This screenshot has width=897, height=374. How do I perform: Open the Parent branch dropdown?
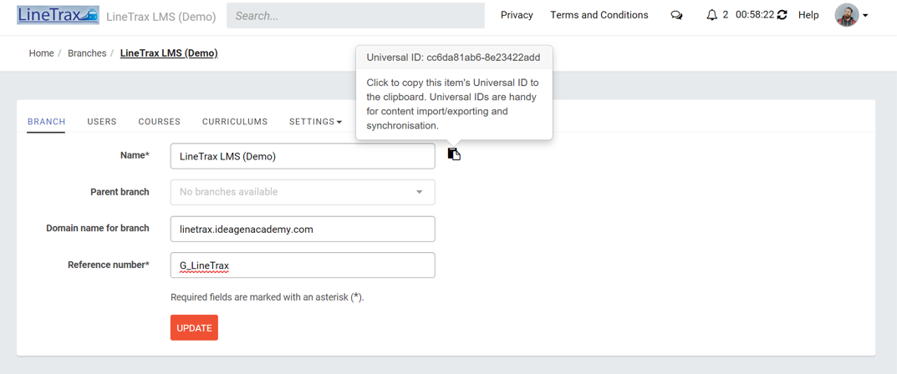click(x=303, y=192)
